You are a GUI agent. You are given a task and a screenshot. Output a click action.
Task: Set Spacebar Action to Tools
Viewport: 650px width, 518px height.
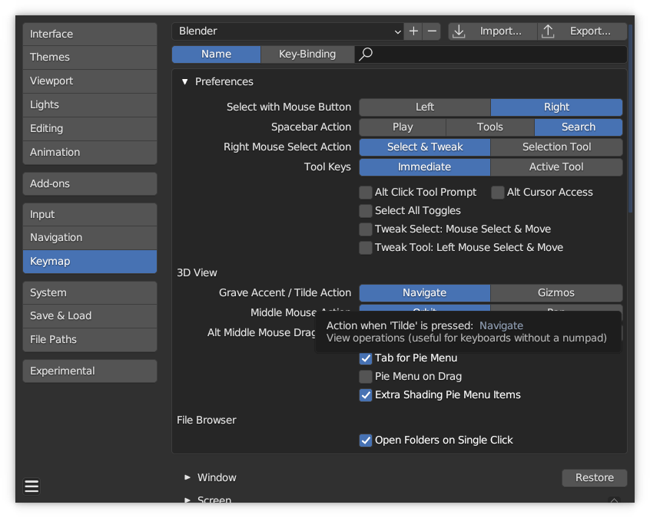click(490, 127)
